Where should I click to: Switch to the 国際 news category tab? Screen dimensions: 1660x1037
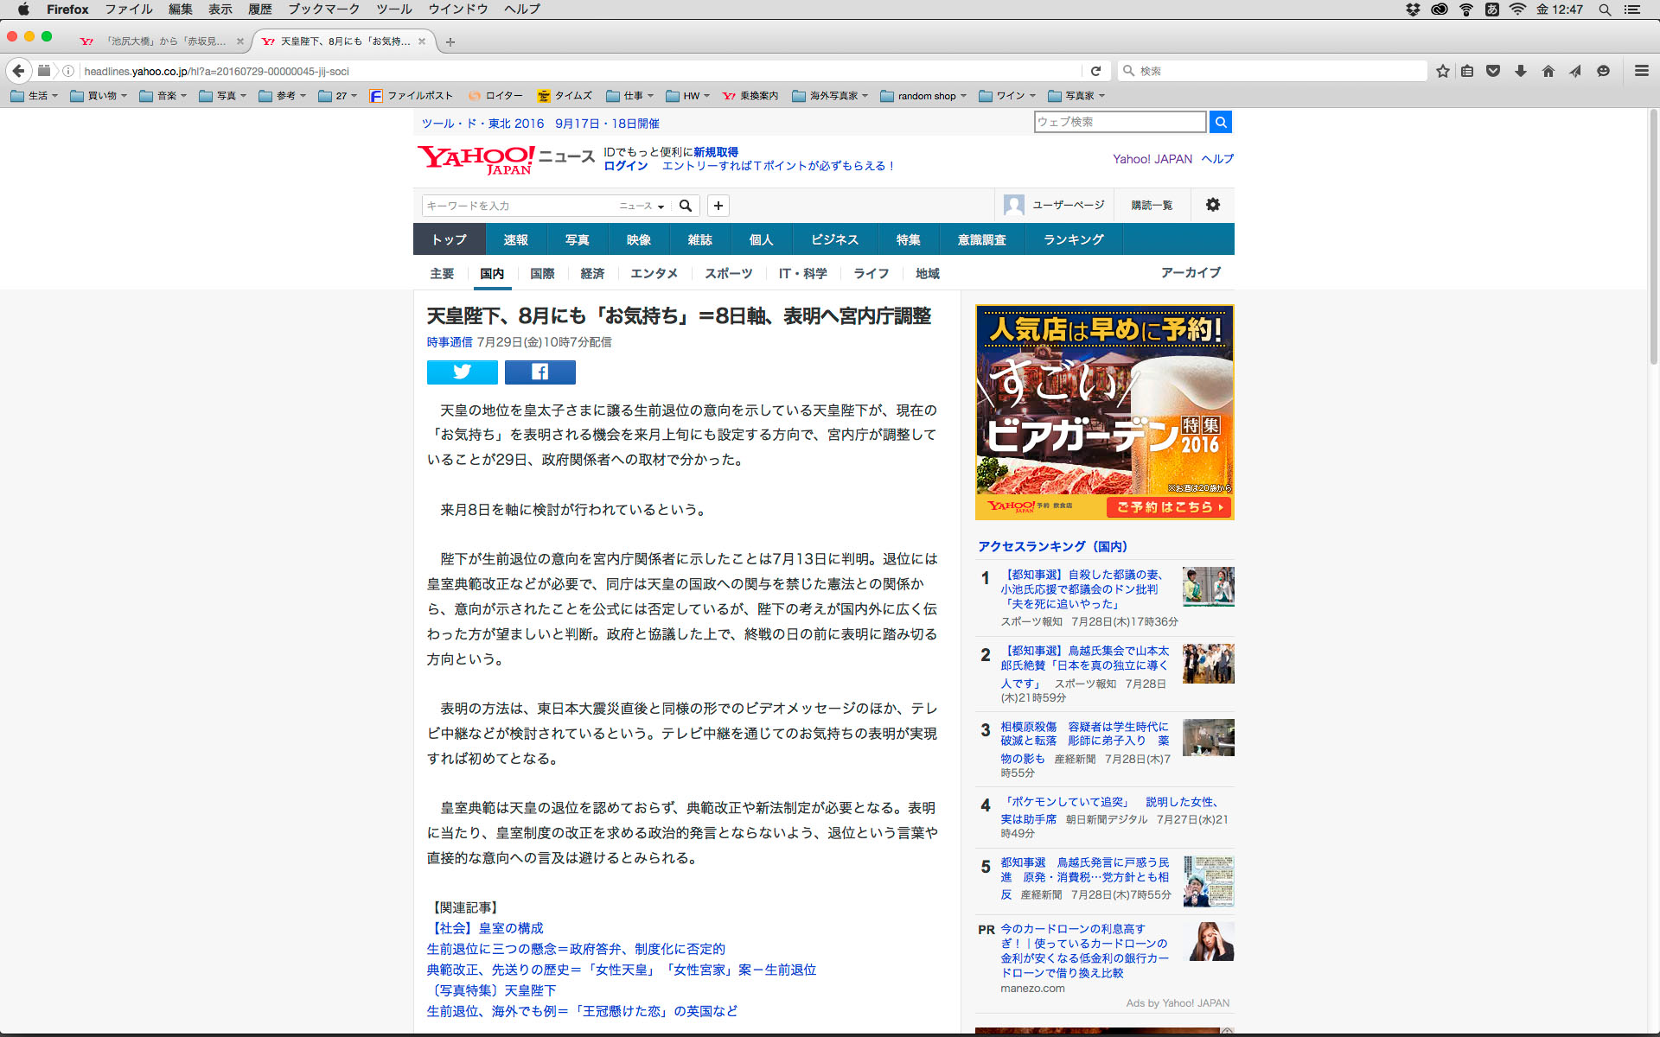pos(542,273)
